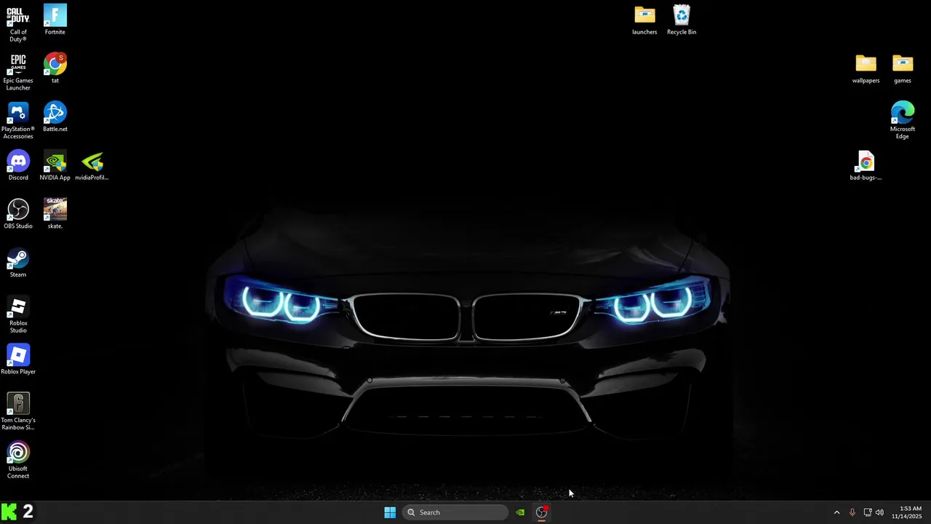Select the games folder
931x524 pixels.
[x=903, y=68]
